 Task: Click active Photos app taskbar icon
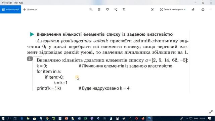pyautogui.click(x=149, y=118)
